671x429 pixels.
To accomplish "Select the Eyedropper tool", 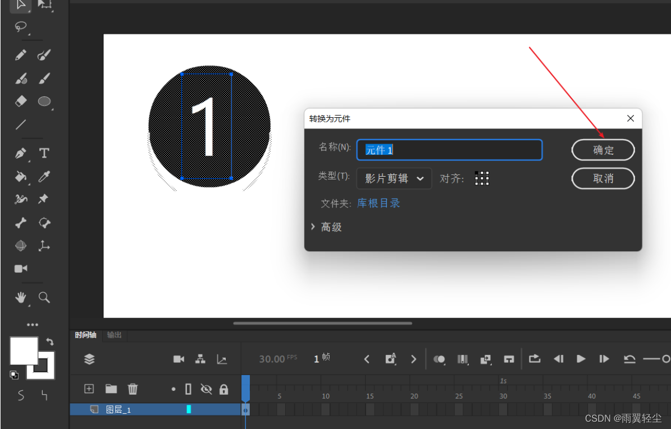I will click(x=44, y=177).
